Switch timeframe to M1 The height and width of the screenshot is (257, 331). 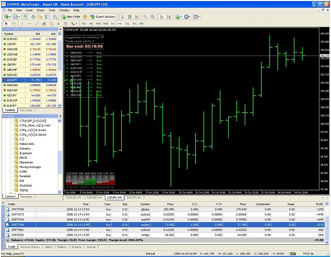(x=84, y=24)
